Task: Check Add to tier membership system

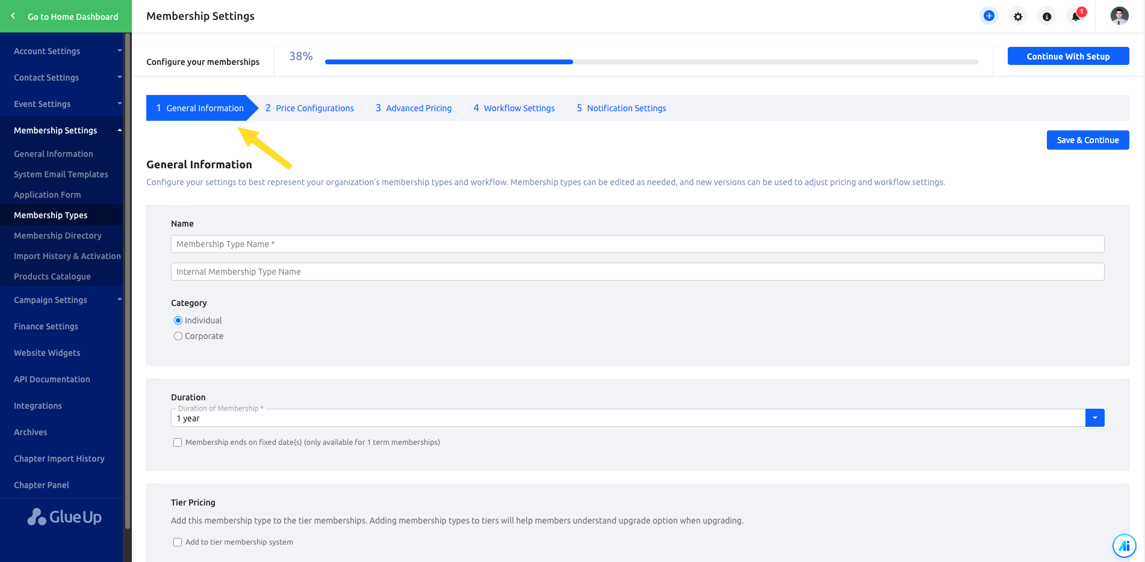Action: [x=178, y=542]
